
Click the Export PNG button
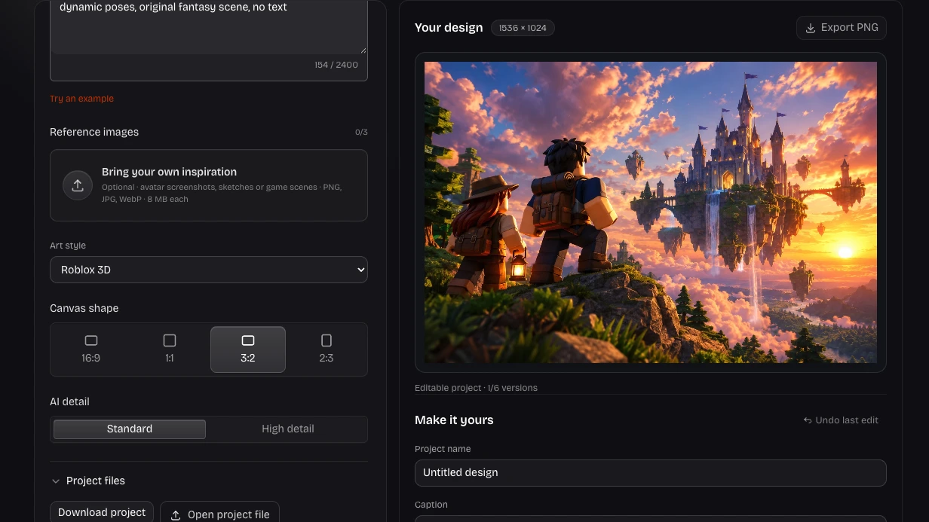click(x=842, y=28)
